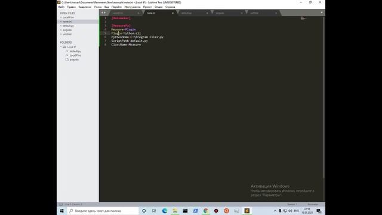The image size is (382, 215).
Task: Close the pogoda editor tab
Action: [242, 13]
